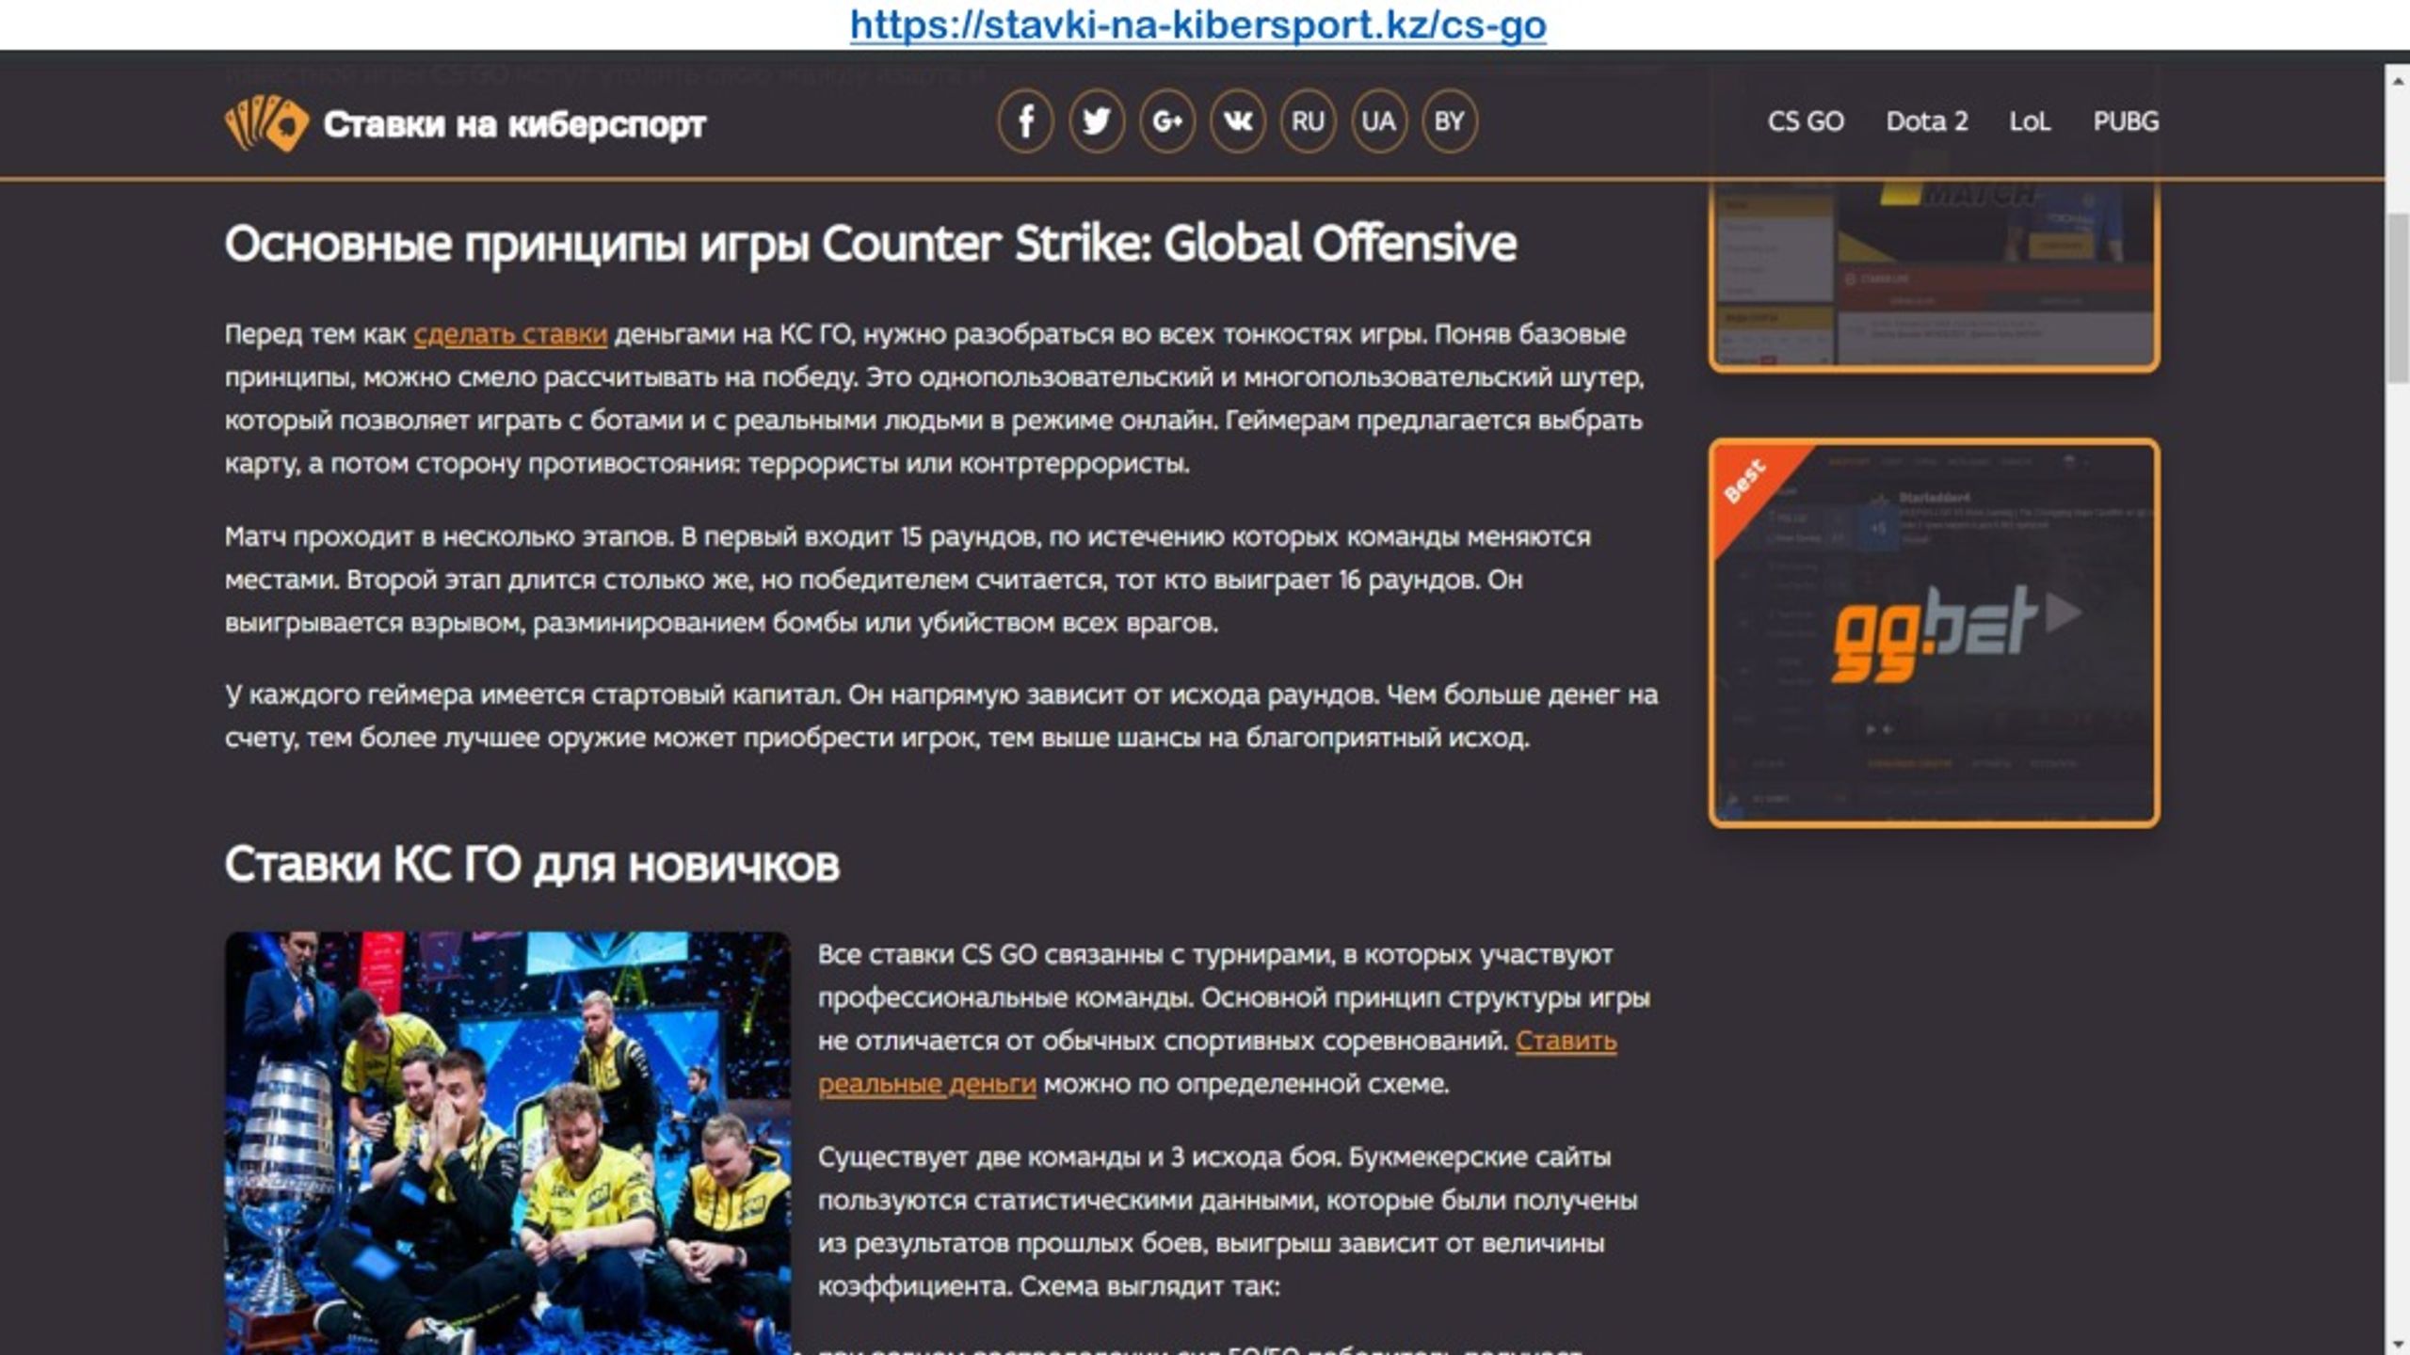The height and width of the screenshot is (1355, 2410).
Task: Open the Dota 2 menu item
Action: (1927, 121)
